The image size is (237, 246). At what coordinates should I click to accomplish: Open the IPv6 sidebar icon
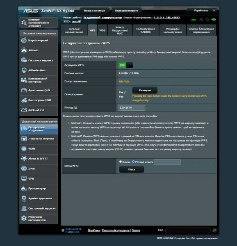tap(24, 169)
